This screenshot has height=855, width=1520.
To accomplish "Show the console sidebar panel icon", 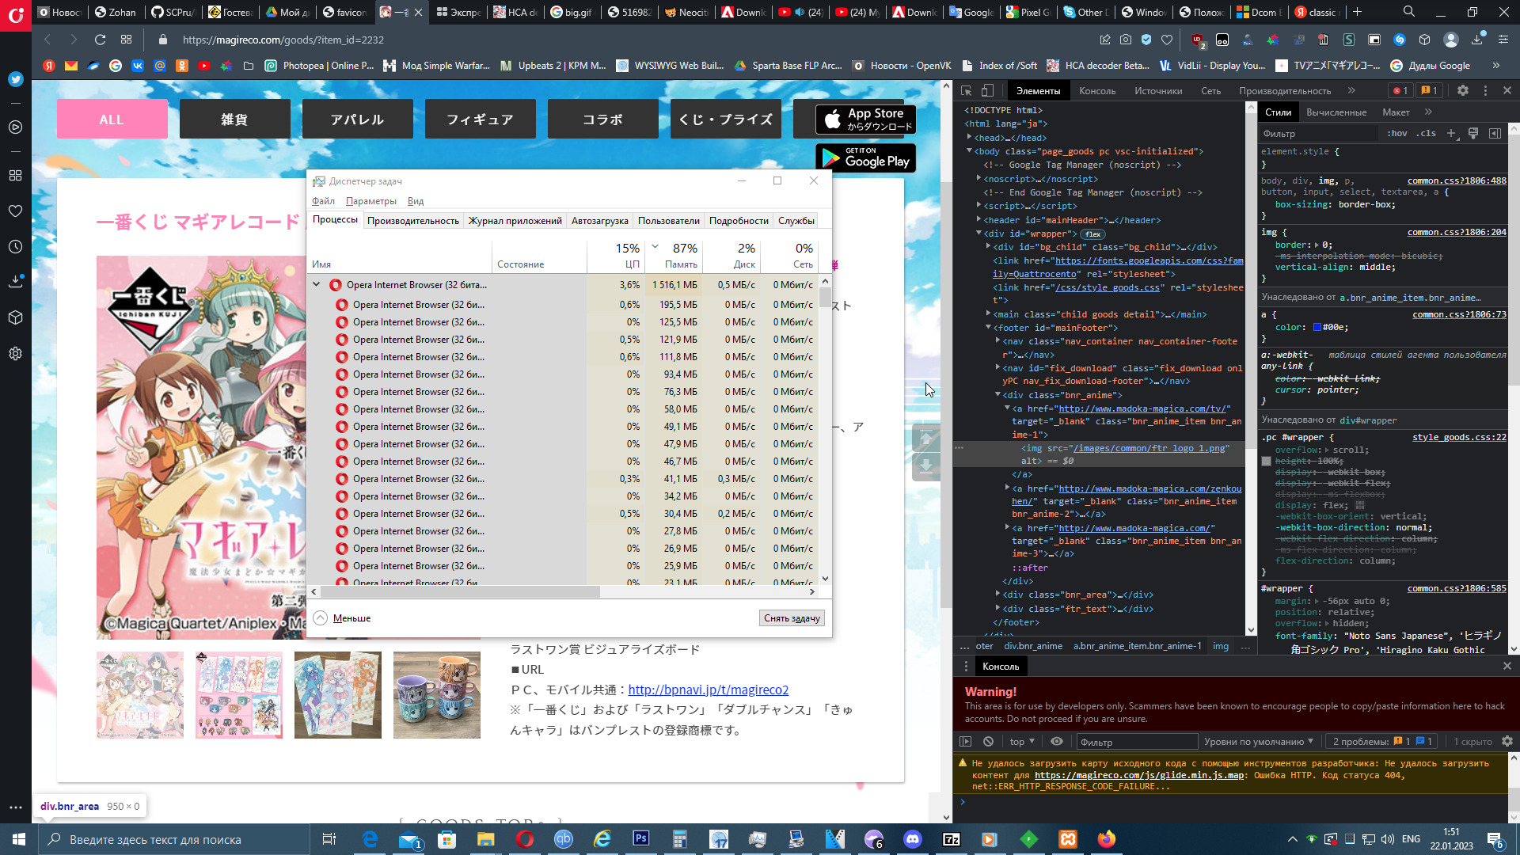I will [x=965, y=742].
